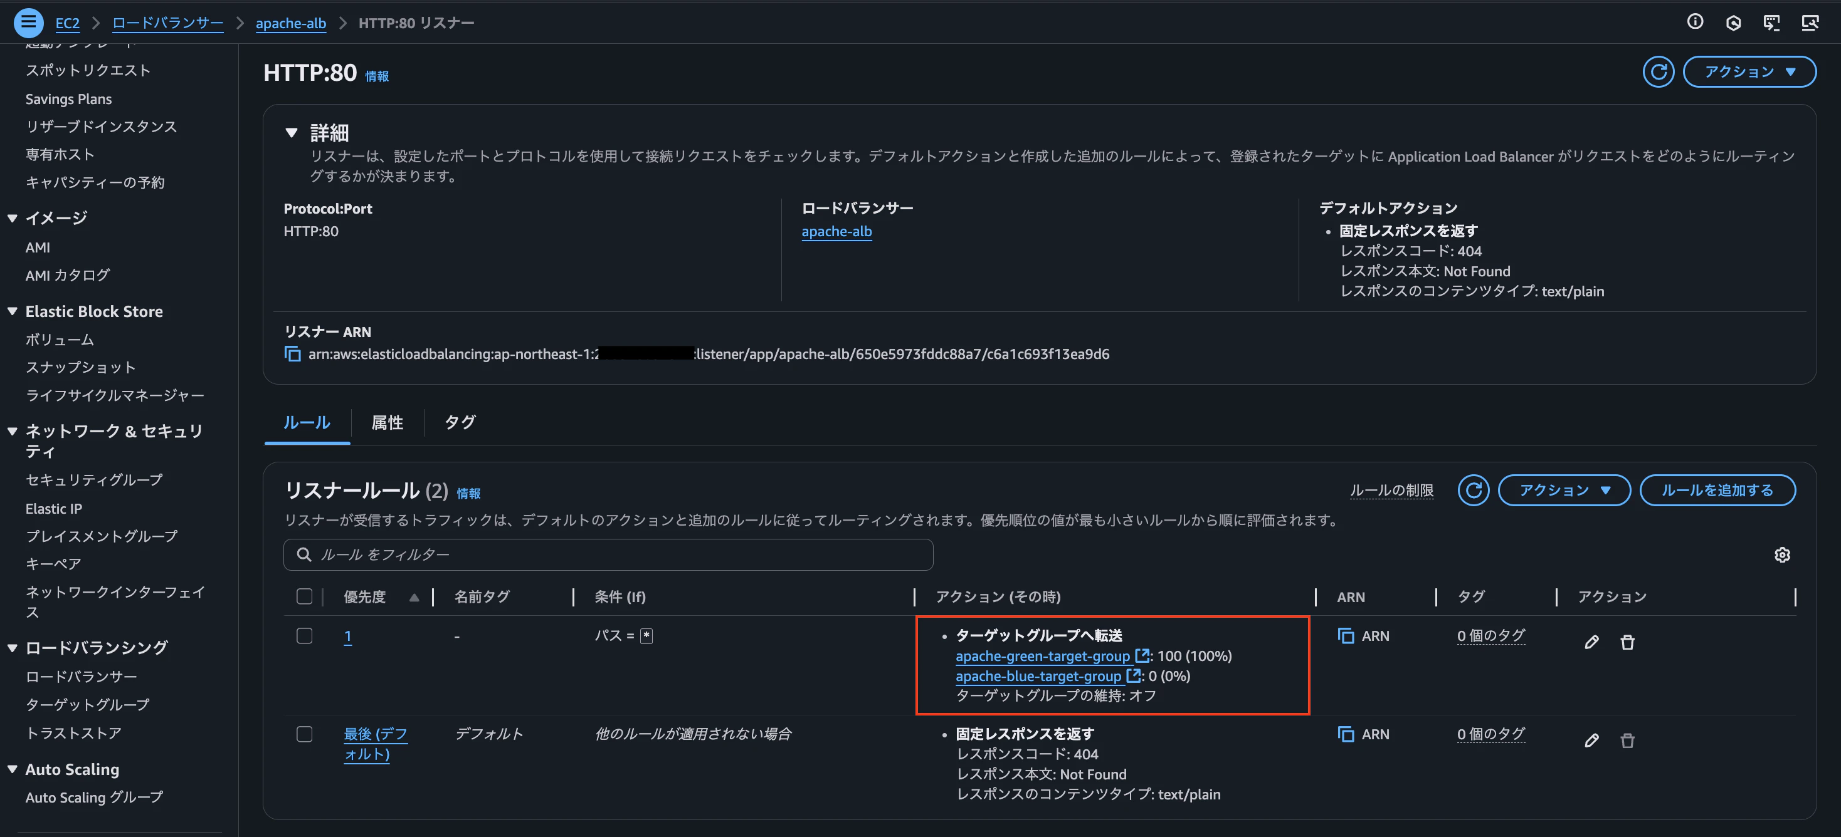Click the info circle icon in top bar
Viewport: 1841px width, 837px height.
(1694, 22)
